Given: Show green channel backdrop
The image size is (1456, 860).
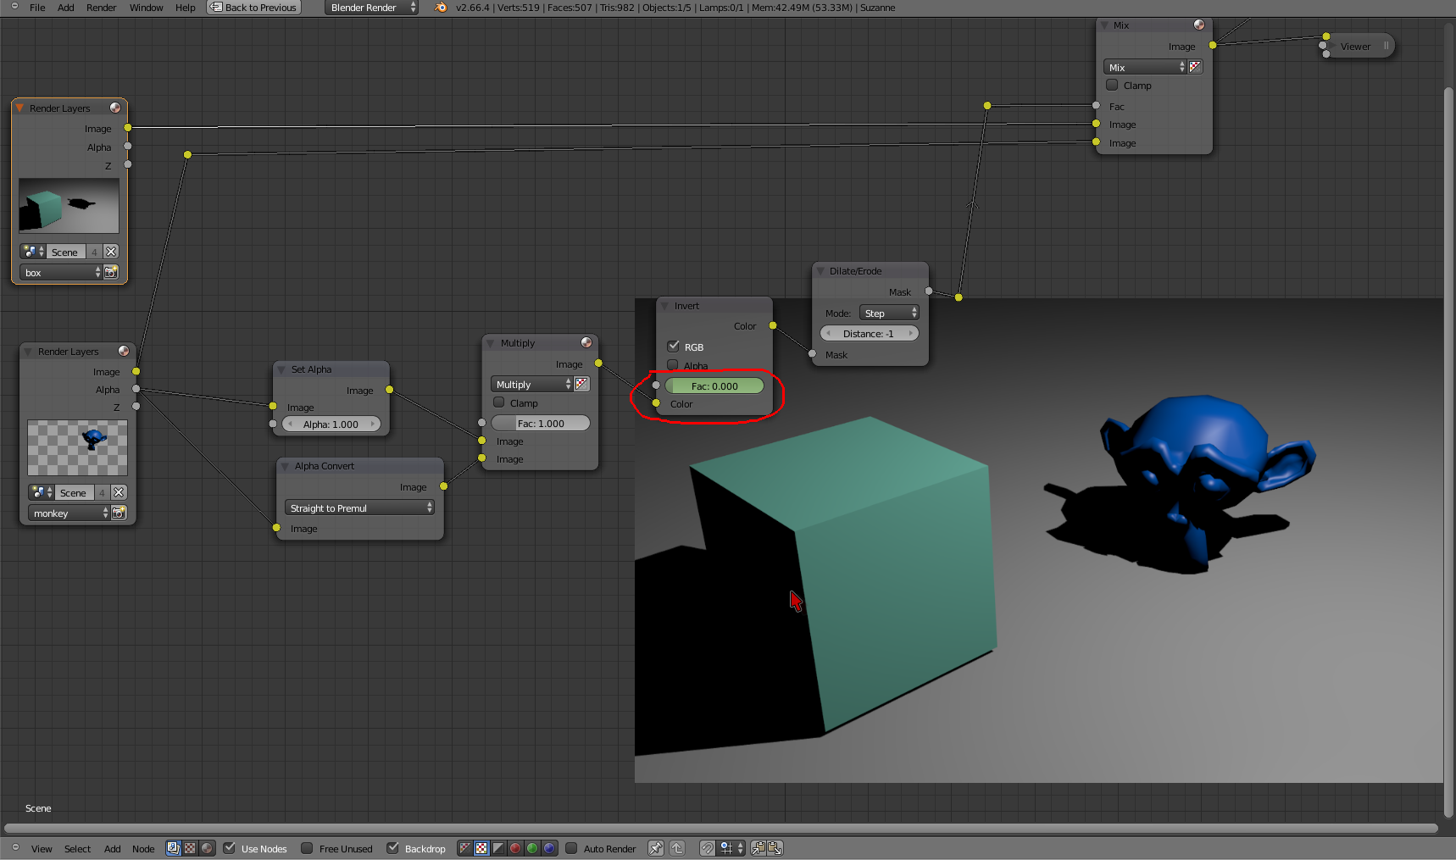Looking at the screenshot, I should [532, 848].
